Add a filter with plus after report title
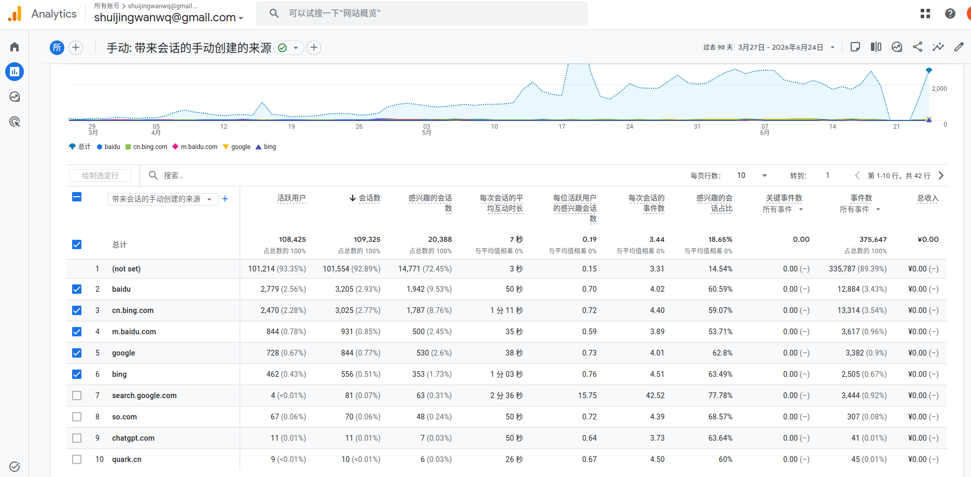Viewport: 971px width, 477px height. 314,48
